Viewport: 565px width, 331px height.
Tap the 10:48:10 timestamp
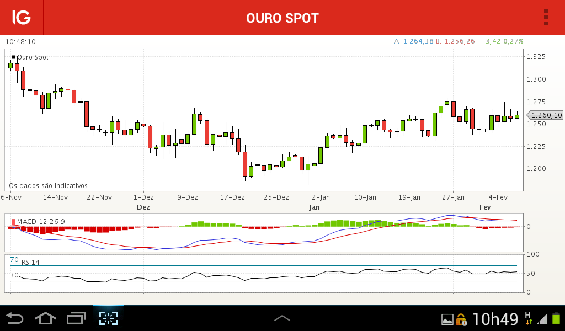pos(20,42)
